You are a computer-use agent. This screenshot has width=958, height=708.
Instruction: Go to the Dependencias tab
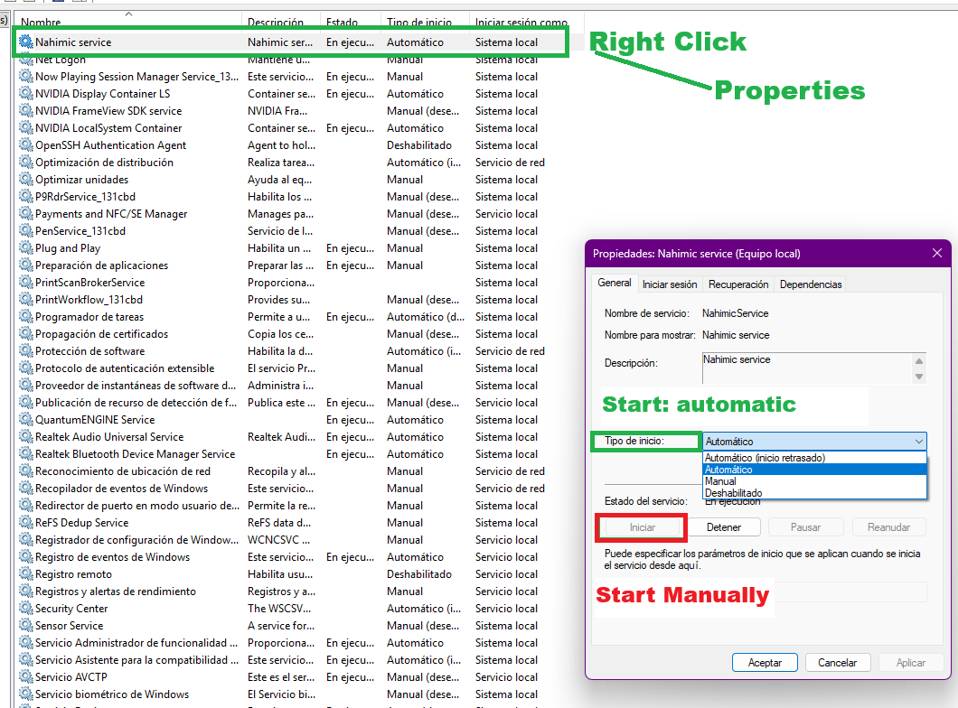click(x=811, y=284)
